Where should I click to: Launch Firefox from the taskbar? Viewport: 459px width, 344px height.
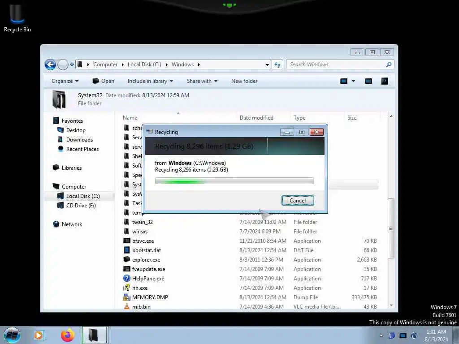(x=68, y=335)
